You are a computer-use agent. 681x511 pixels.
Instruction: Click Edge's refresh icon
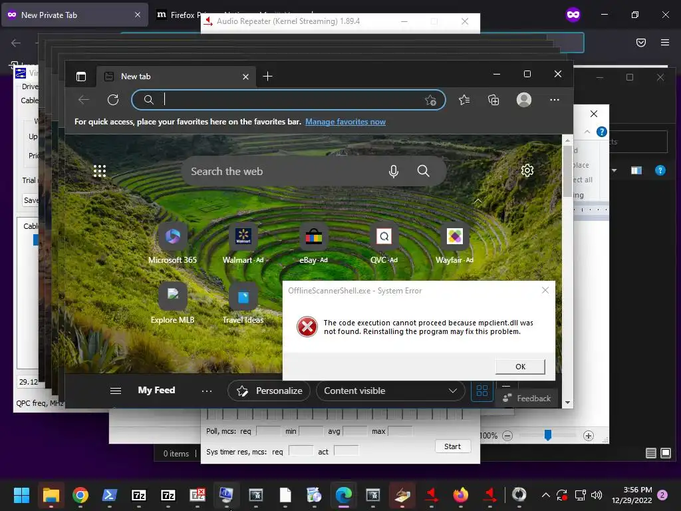[113, 100]
